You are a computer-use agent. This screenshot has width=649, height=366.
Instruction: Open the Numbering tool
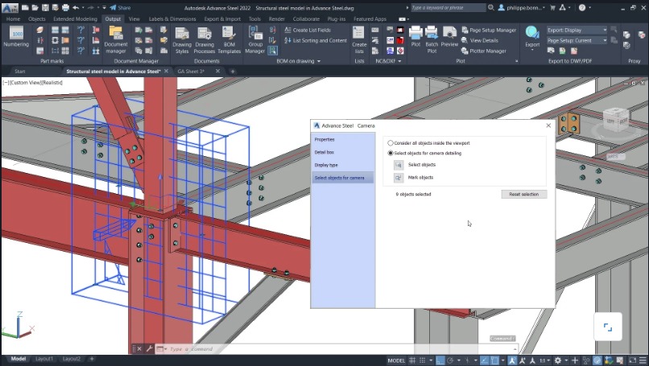pos(16,37)
